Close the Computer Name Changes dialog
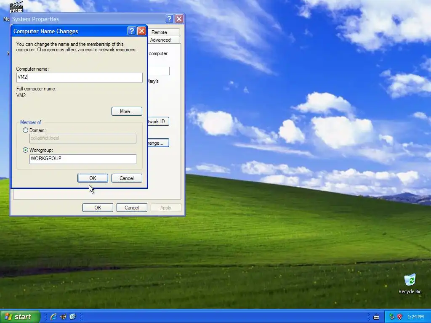The height and width of the screenshot is (323, 431). 141,31
